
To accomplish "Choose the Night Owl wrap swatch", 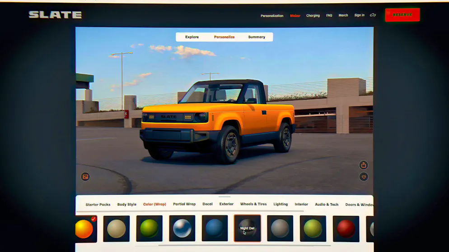I will point(248,228).
